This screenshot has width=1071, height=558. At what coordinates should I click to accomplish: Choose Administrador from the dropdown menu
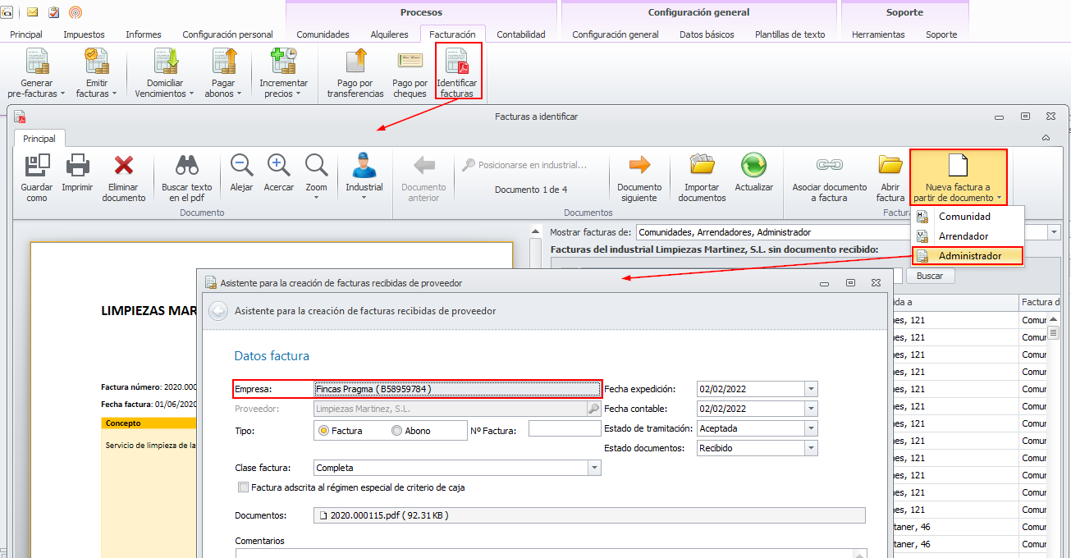click(x=969, y=256)
